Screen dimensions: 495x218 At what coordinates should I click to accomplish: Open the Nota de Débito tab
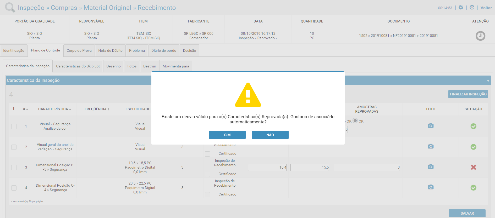tap(110, 50)
